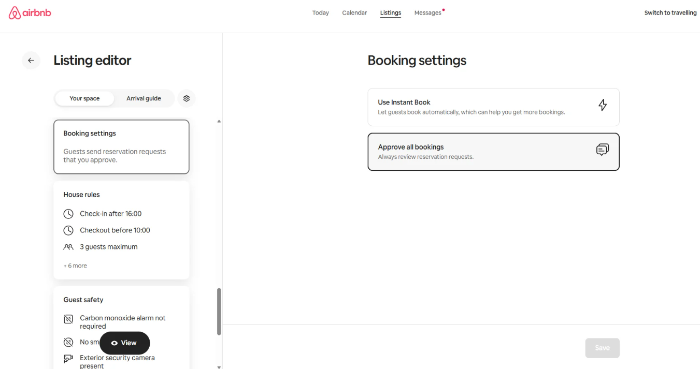This screenshot has width=700, height=369.
Task: Click the Approve all bookings chat icon
Action: [602, 150]
